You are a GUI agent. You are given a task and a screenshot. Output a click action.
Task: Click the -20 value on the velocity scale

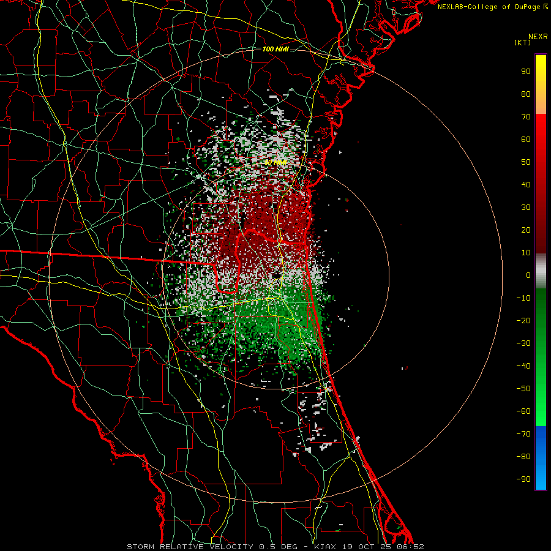[x=523, y=321]
